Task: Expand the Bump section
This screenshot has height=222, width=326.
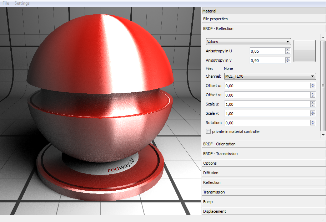Action: click(264, 202)
